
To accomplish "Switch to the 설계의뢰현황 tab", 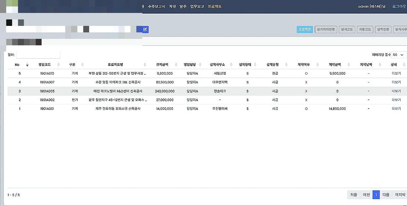I will (x=326, y=29).
